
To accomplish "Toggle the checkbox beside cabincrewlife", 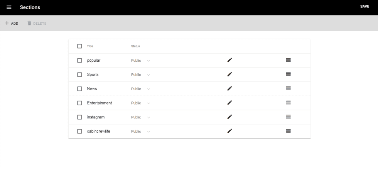I will pyautogui.click(x=79, y=131).
